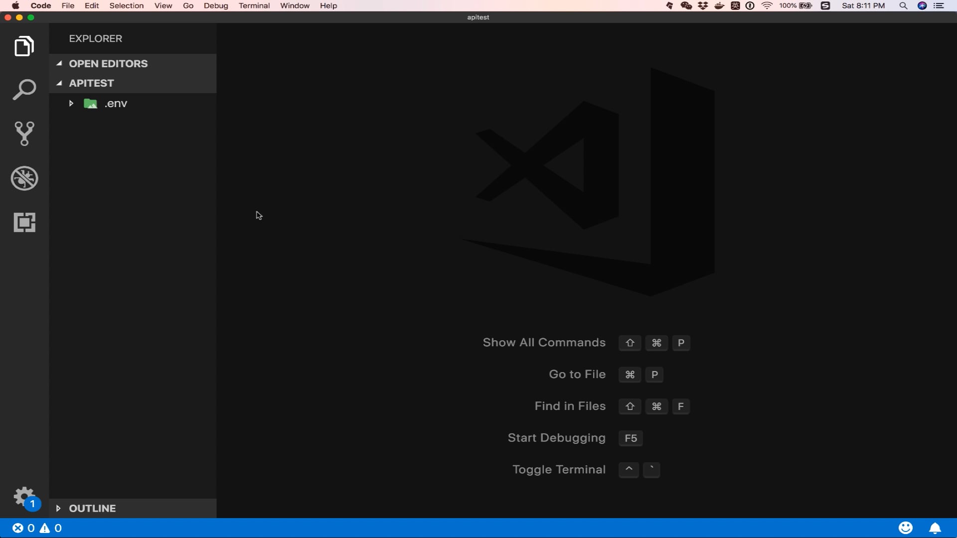Select the .env folder name
This screenshot has width=957, height=538.
pyautogui.click(x=116, y=104)
